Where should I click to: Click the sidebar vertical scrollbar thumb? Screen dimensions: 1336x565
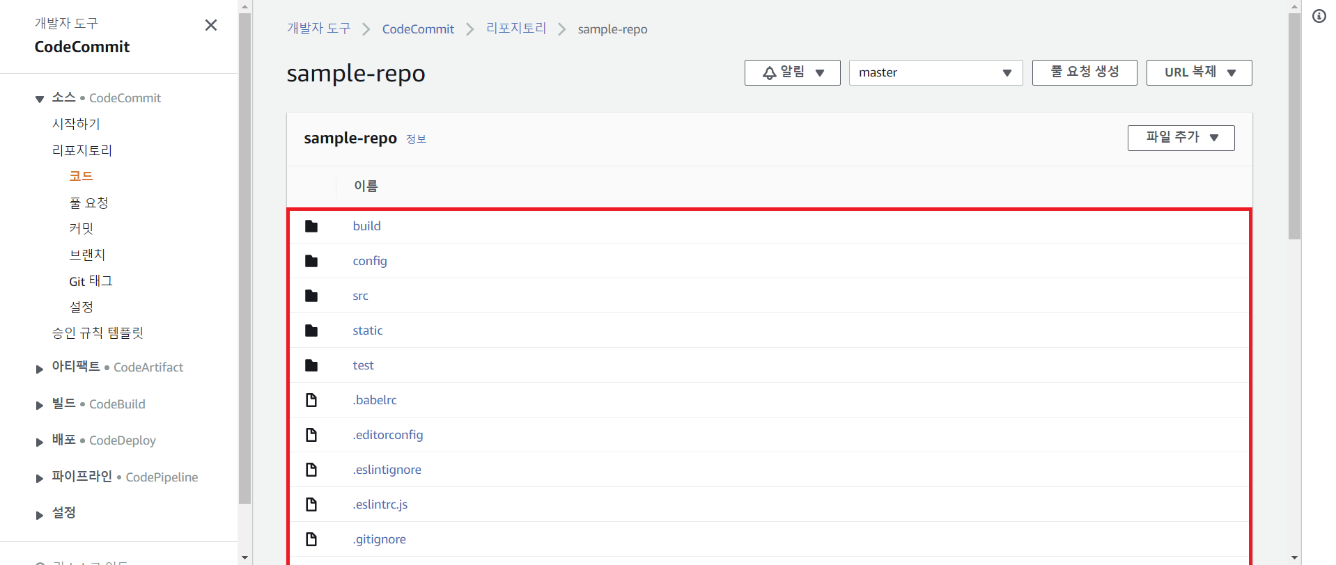pos(244,258)
